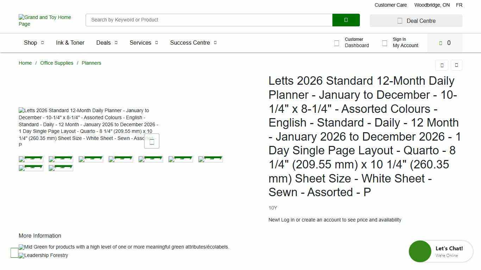Click the Mid Green attribute badge
481x270 pixels.
(x=124, y=247)
